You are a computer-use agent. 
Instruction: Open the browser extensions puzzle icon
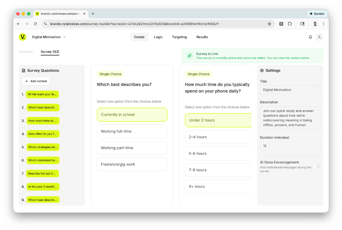[290, 24]
